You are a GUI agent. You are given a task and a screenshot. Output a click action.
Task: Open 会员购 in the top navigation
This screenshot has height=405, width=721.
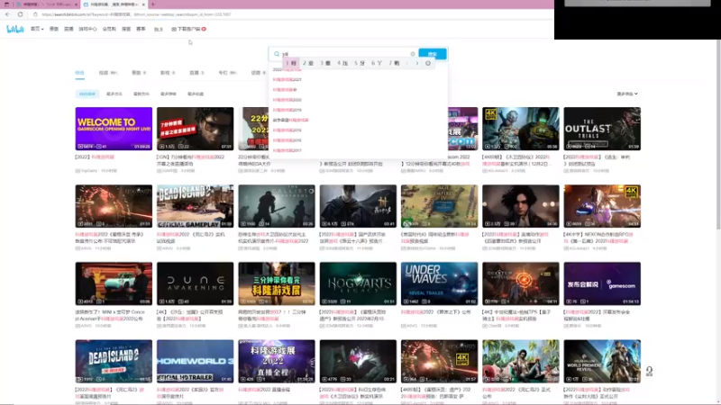coord(109,29)
